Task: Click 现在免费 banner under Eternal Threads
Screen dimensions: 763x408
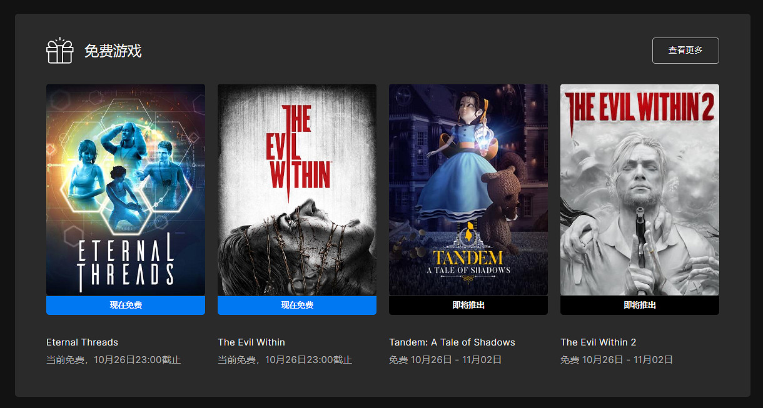Action: tap(126, 306)
